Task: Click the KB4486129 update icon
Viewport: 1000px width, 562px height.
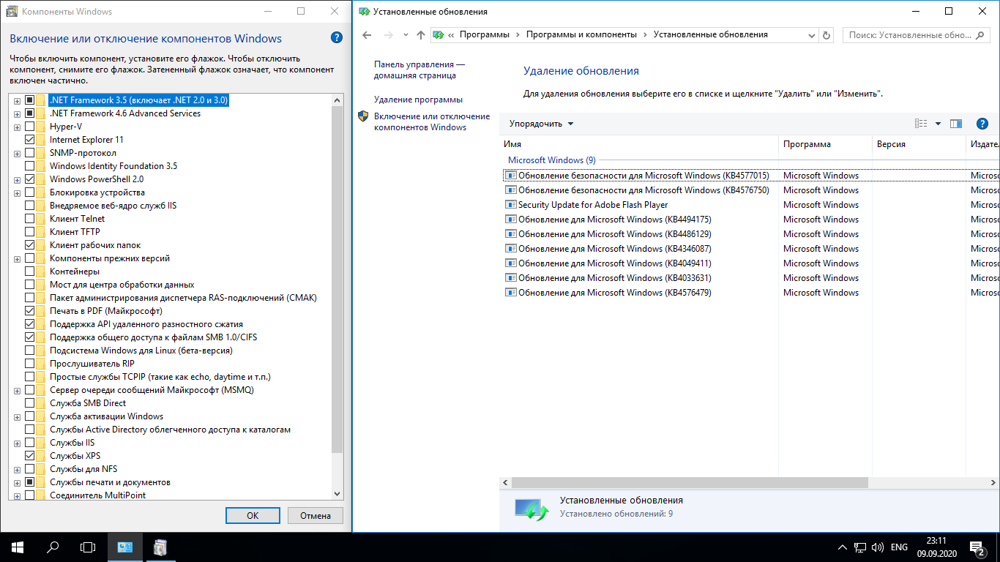Action: (511, 234)
